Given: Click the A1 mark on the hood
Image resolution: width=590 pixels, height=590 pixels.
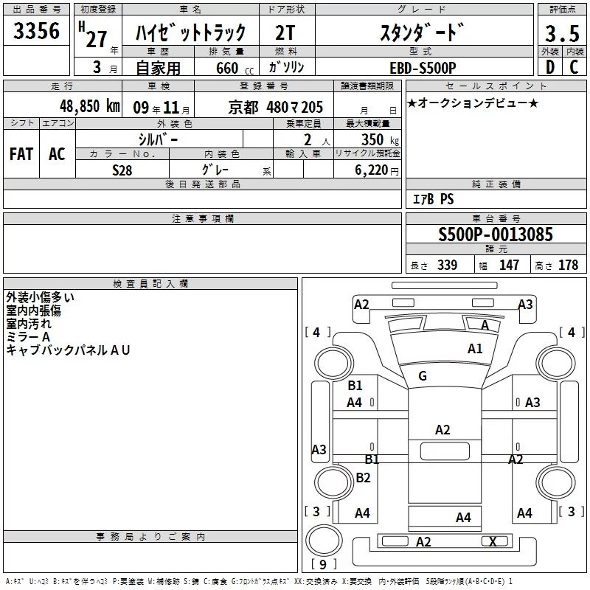Looking at the screenshot, I should point(475,349).
